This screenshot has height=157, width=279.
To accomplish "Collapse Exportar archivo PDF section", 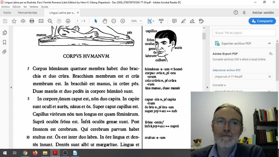I will [x=269, y=43].
